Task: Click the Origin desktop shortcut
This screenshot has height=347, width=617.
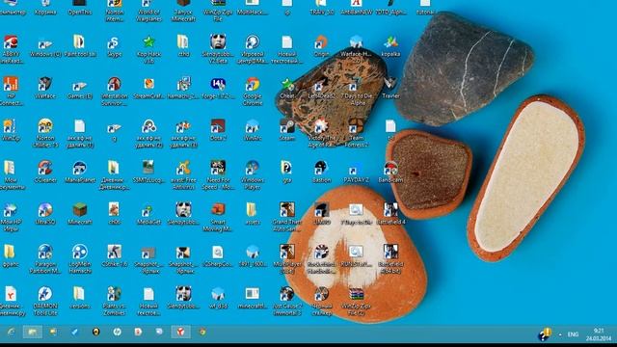Action: [x=321, y=46]
